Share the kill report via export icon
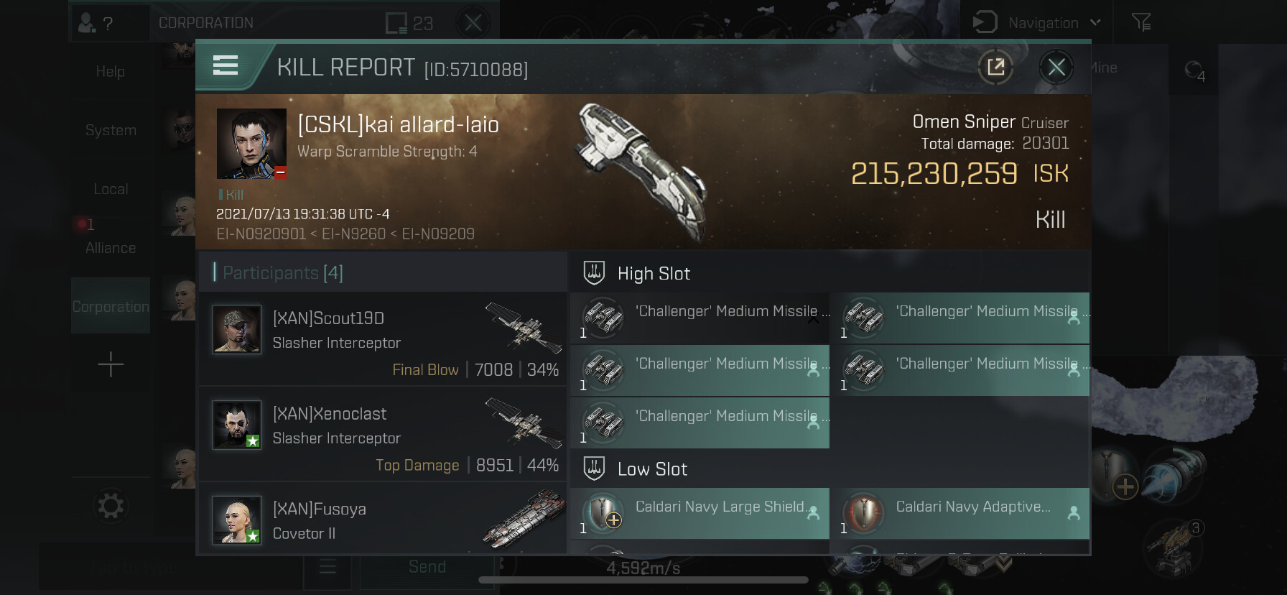 click(x=995, y=68)
